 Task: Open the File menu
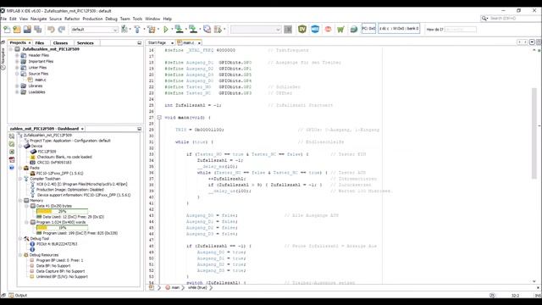(x=3, y=19)
